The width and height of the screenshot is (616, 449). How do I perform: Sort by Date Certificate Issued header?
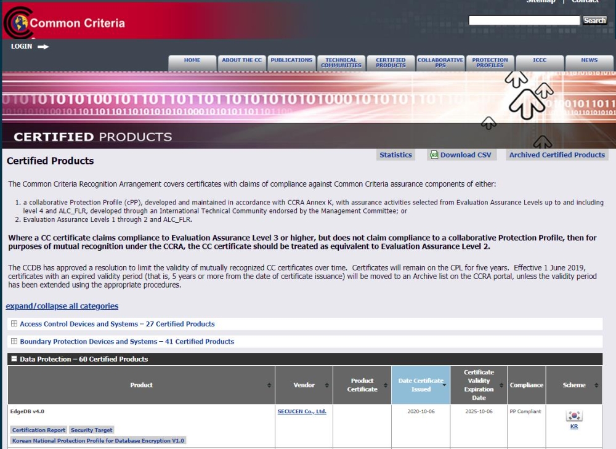tap(421, 385)
